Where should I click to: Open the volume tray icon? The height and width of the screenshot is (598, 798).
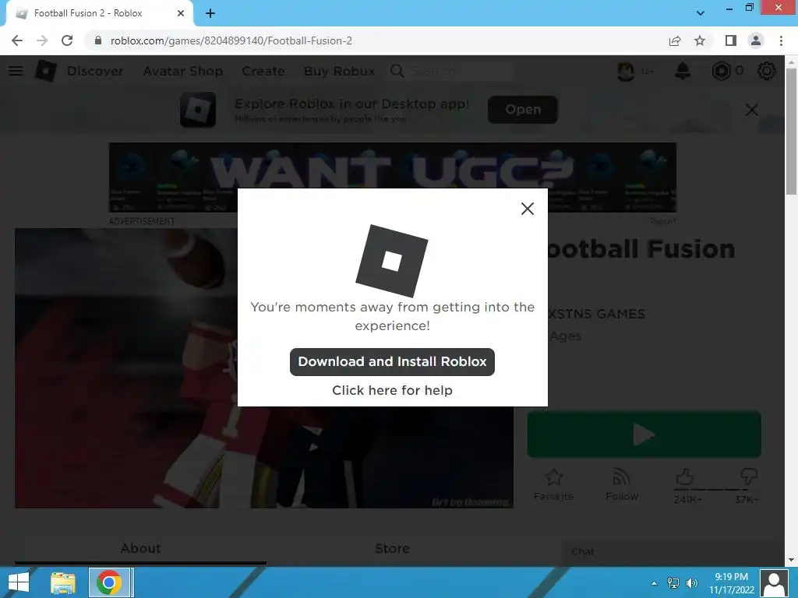click(692, 582)
